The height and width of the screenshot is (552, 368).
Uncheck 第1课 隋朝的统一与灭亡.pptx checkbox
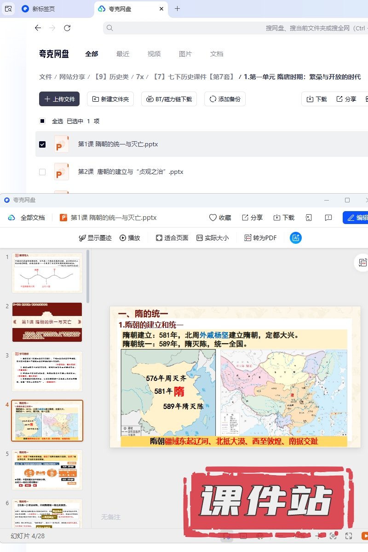tap(42, 144)
